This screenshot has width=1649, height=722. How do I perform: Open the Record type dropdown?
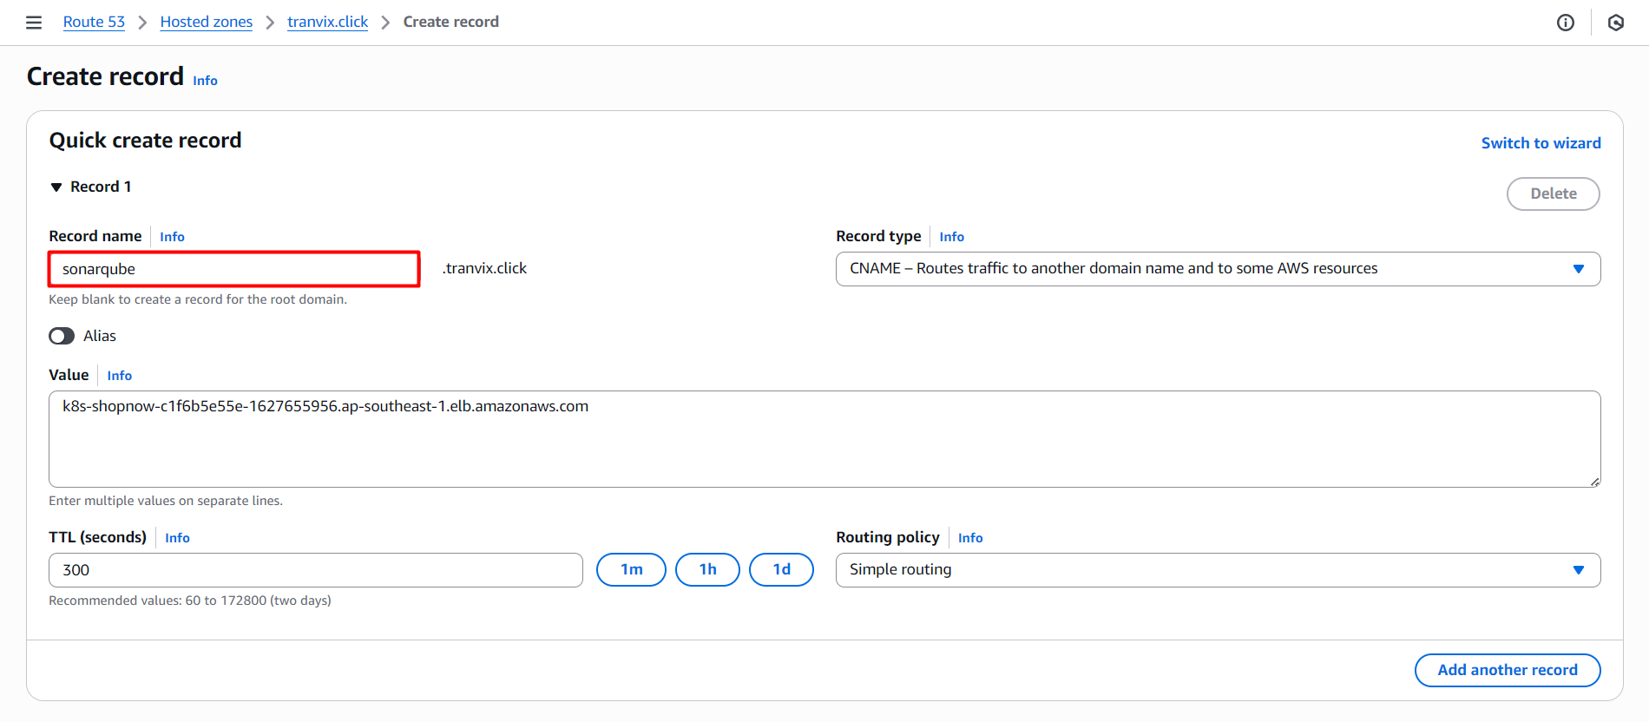(1217, 269)
